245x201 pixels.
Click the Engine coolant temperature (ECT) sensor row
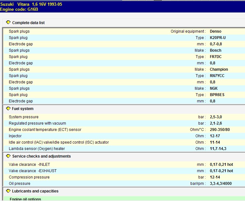click(45, 130)
